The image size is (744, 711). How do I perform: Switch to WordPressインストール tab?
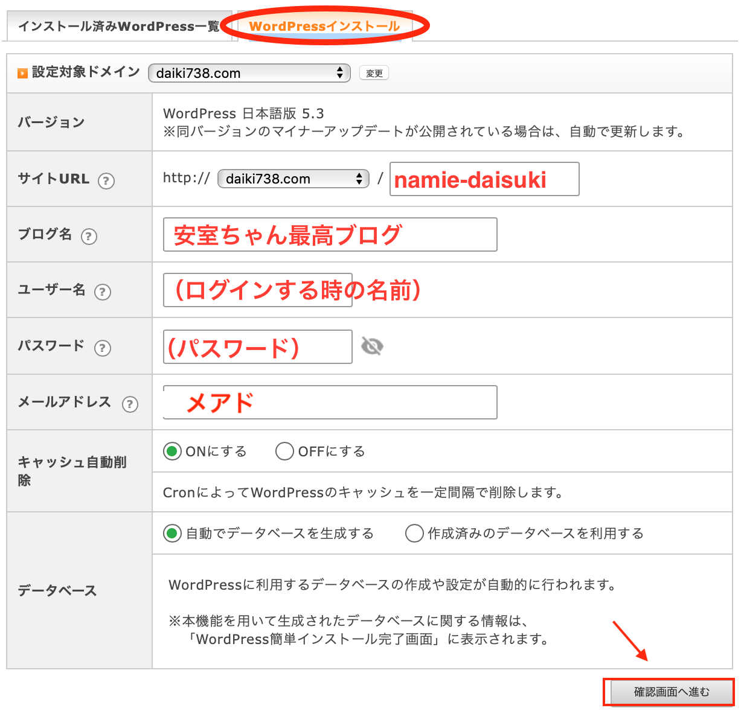(325, 26)
